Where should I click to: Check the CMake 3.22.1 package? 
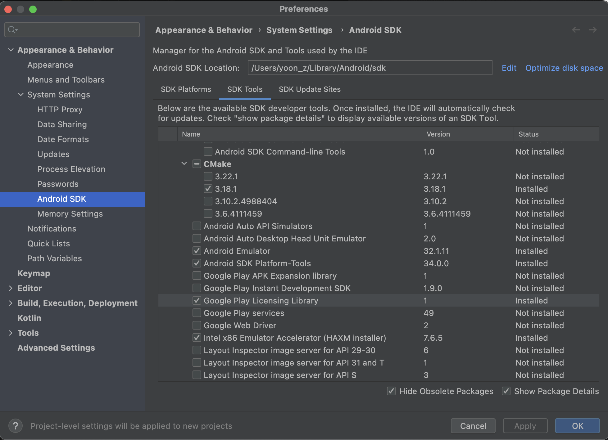(208, 177)
